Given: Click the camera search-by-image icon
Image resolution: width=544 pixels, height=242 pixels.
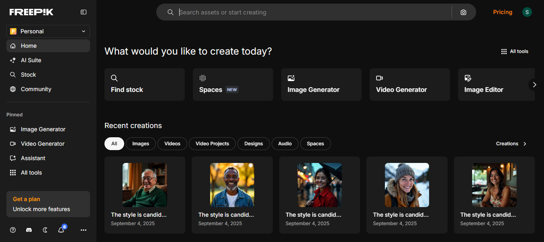Looking at the screenshot, I should [x=463, y=12].
